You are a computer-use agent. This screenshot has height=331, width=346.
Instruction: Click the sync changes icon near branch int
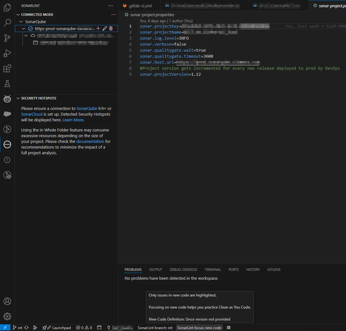[26, 328]
